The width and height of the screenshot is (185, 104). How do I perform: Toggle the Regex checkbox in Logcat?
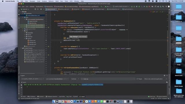click(137, 79)
